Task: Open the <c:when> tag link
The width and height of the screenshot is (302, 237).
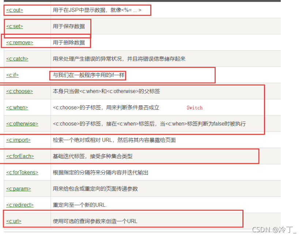Action: [x=17, y=108]
